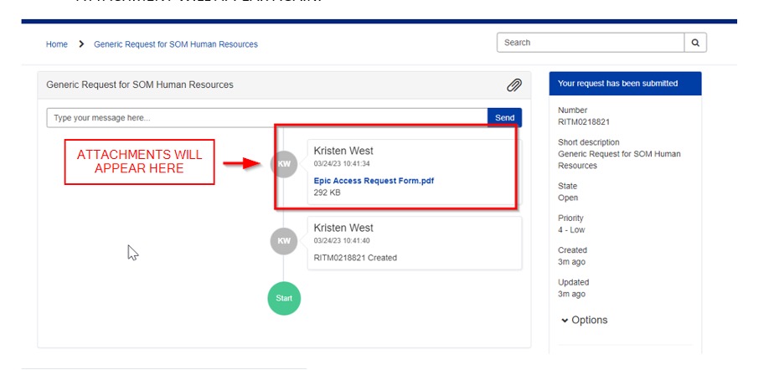Click the Priority '4 - Low' value
774x370 pixels.
pyautogui.click(x=573, y=230)
